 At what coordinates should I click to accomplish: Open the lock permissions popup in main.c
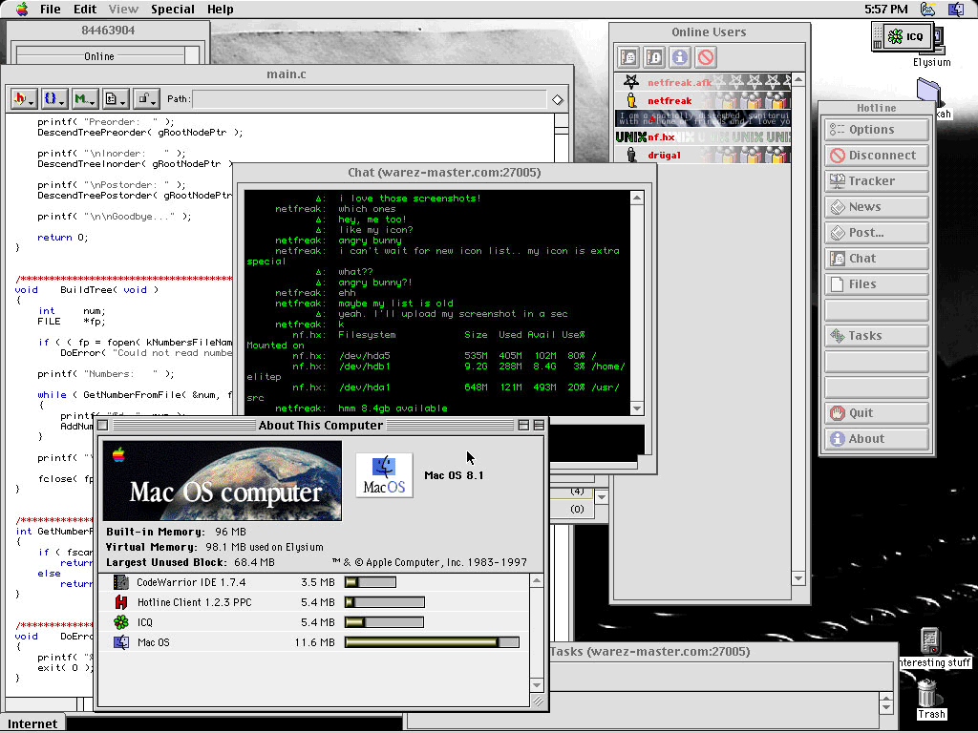[x=146, y=98]
